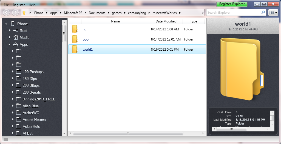Screen dimensions: 281x144
Task: Go to com.mojang in breadcrumb path
Action: point(137,13)
